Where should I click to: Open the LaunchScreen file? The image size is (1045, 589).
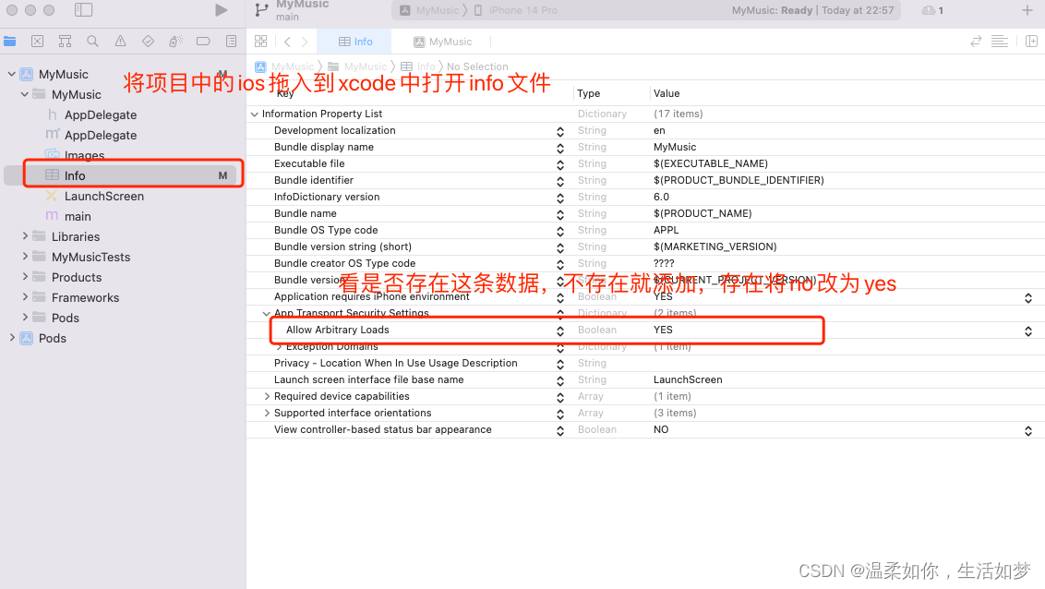(103, 196)
